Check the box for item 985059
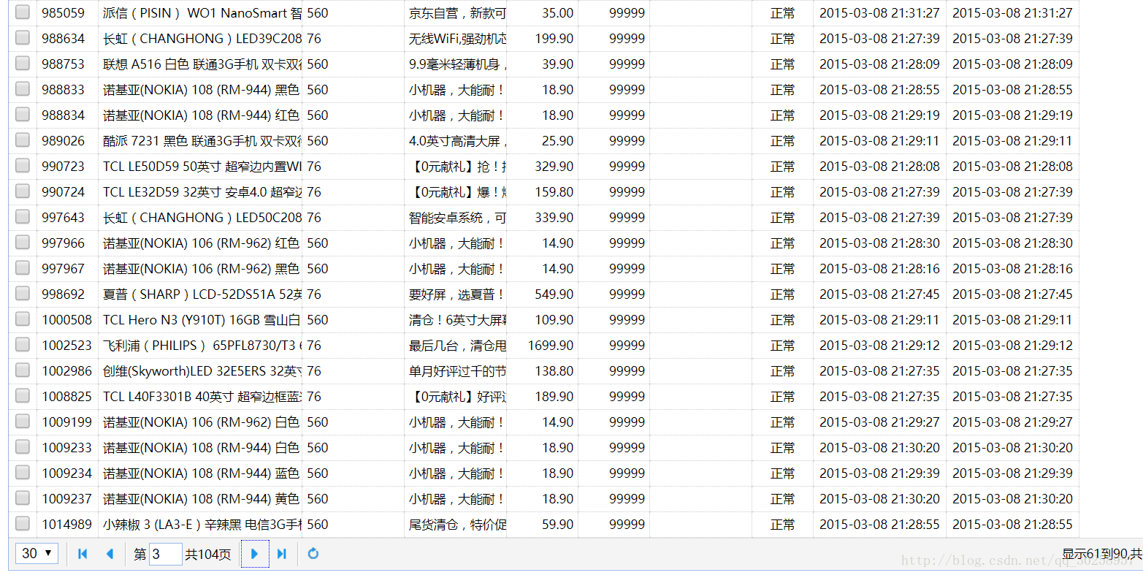 point(23,12)
